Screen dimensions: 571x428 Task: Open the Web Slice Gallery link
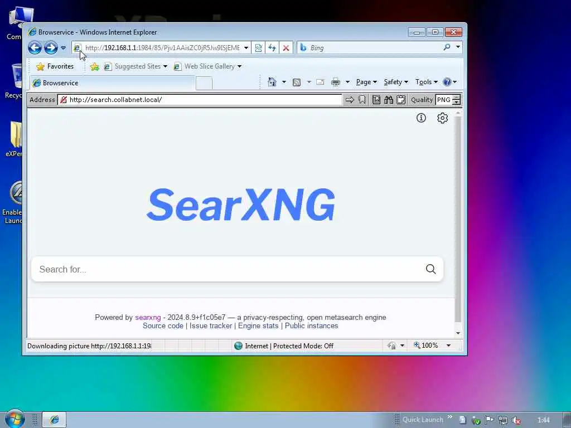207,66
